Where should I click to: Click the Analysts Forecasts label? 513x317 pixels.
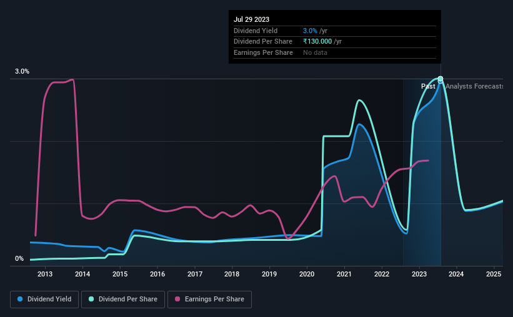474,86
